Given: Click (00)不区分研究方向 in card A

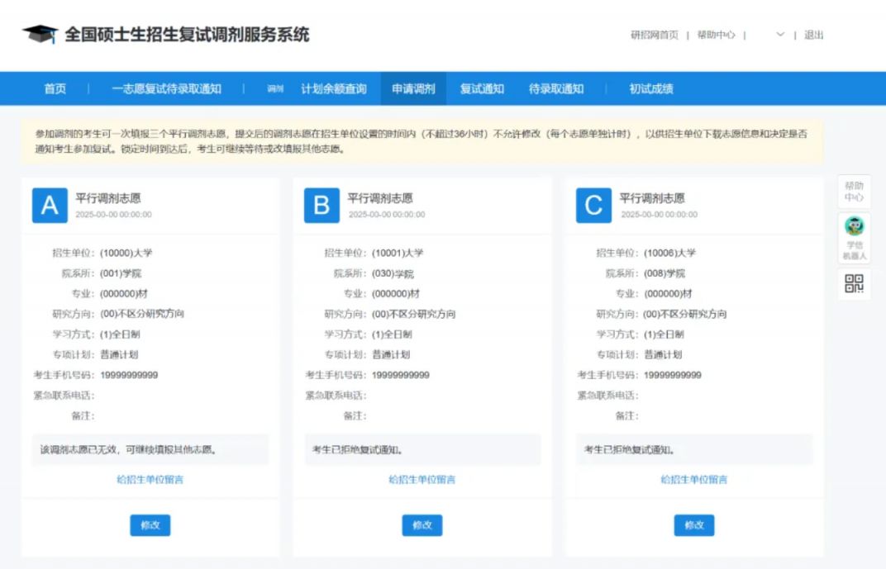Looking at the screenshot, I should click(142, 314).
